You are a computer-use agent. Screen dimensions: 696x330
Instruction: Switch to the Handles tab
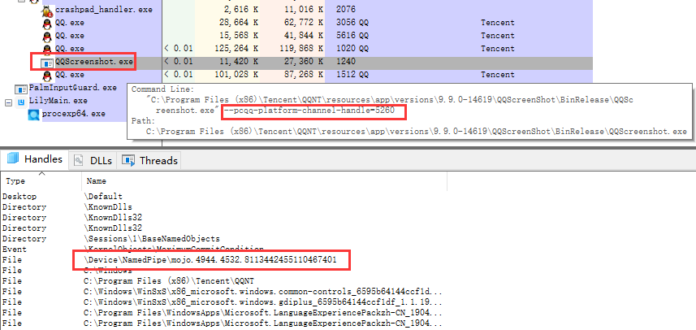pyautogui.click(x=35, y=159)
